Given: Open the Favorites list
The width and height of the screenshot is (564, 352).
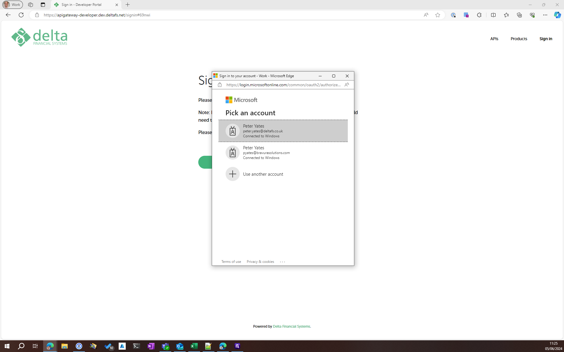Looking at the screenshot, I should click(x=506, y=15).
